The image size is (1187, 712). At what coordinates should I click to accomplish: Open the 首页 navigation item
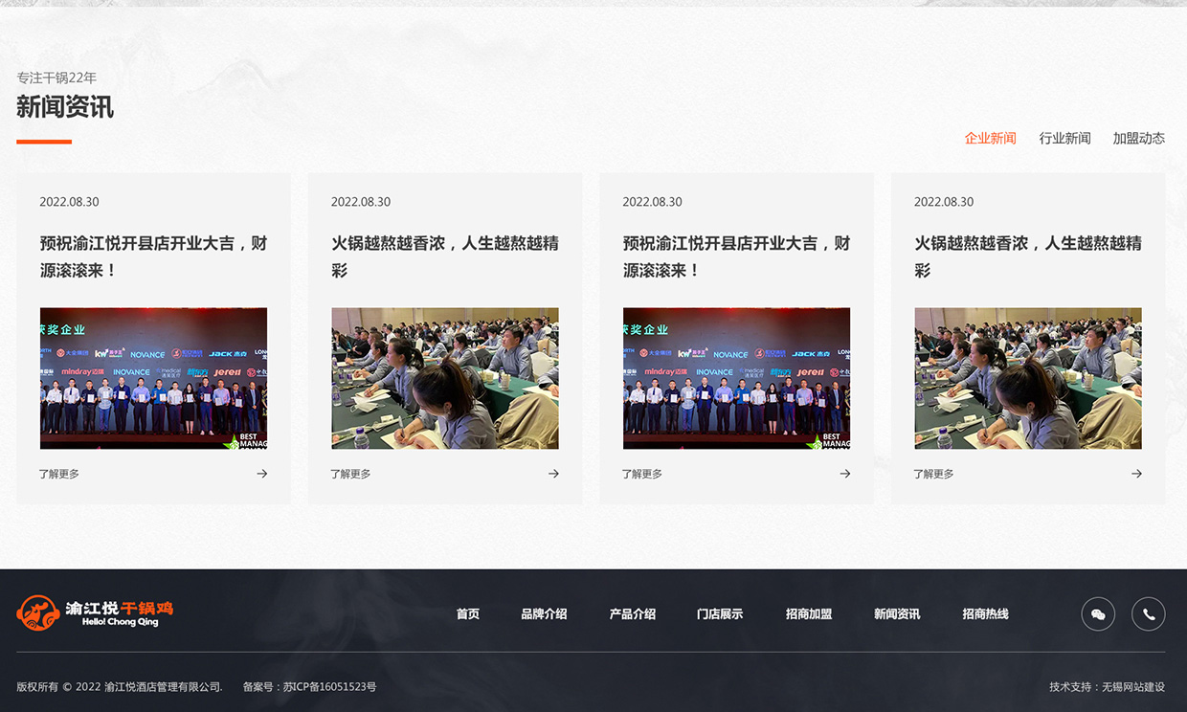pos(468,613)
